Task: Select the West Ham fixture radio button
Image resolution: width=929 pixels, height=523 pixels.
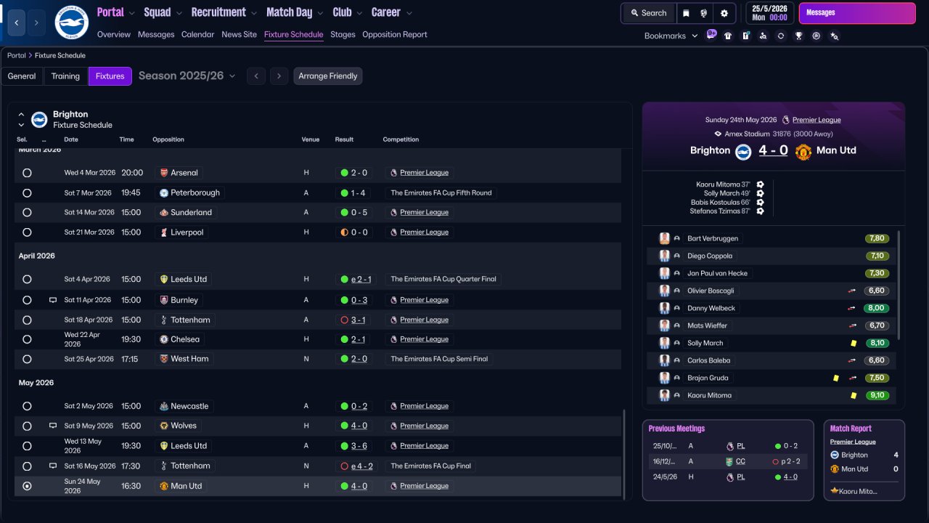Action: point(27,359)
